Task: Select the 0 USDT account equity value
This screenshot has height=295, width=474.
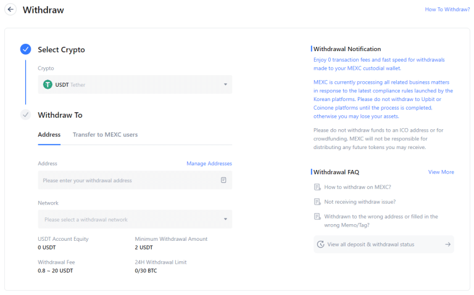Action: [x=47, y=248]
